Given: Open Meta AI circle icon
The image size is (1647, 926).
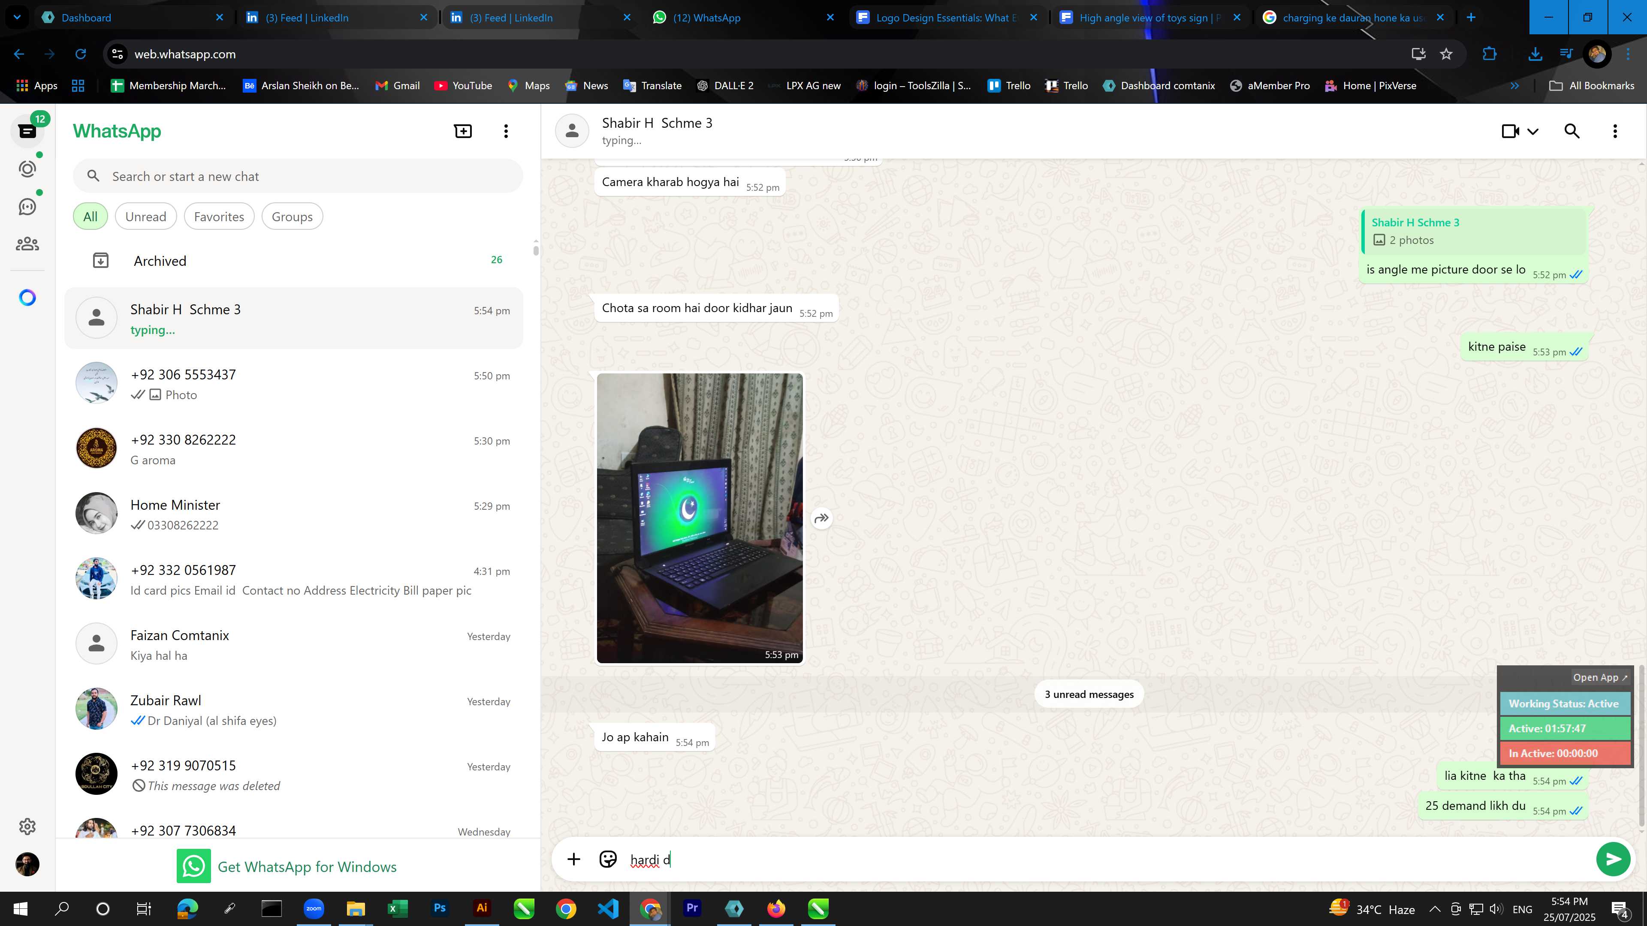Looking at the screenshot, I should coord(27,297).
